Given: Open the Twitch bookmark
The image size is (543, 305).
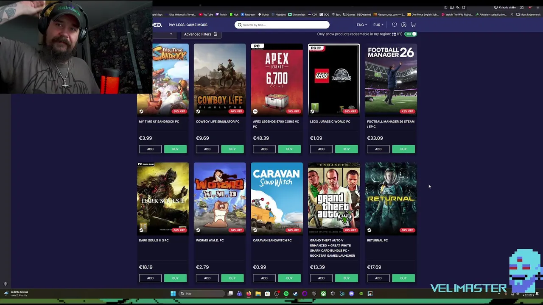Looking at the screenshot, I should pos(221,14).
